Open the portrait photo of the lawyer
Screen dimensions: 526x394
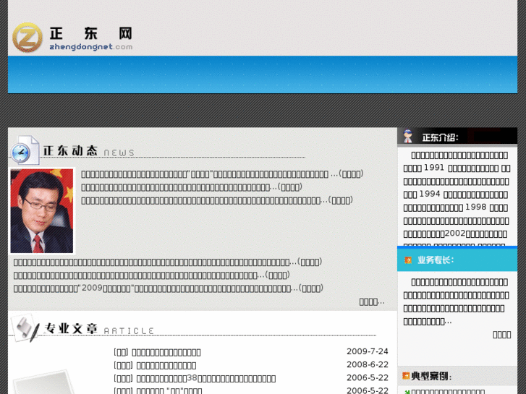pos(41,211)
